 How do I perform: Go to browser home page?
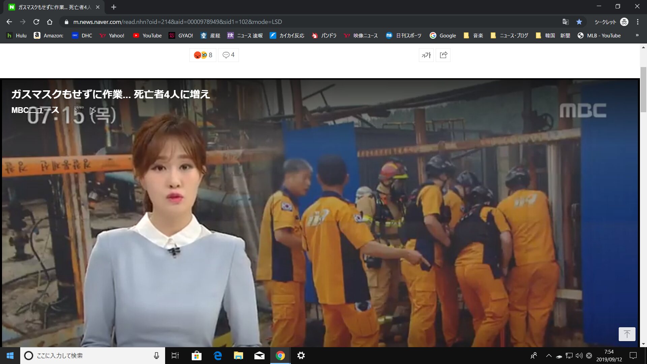[50, 22]
